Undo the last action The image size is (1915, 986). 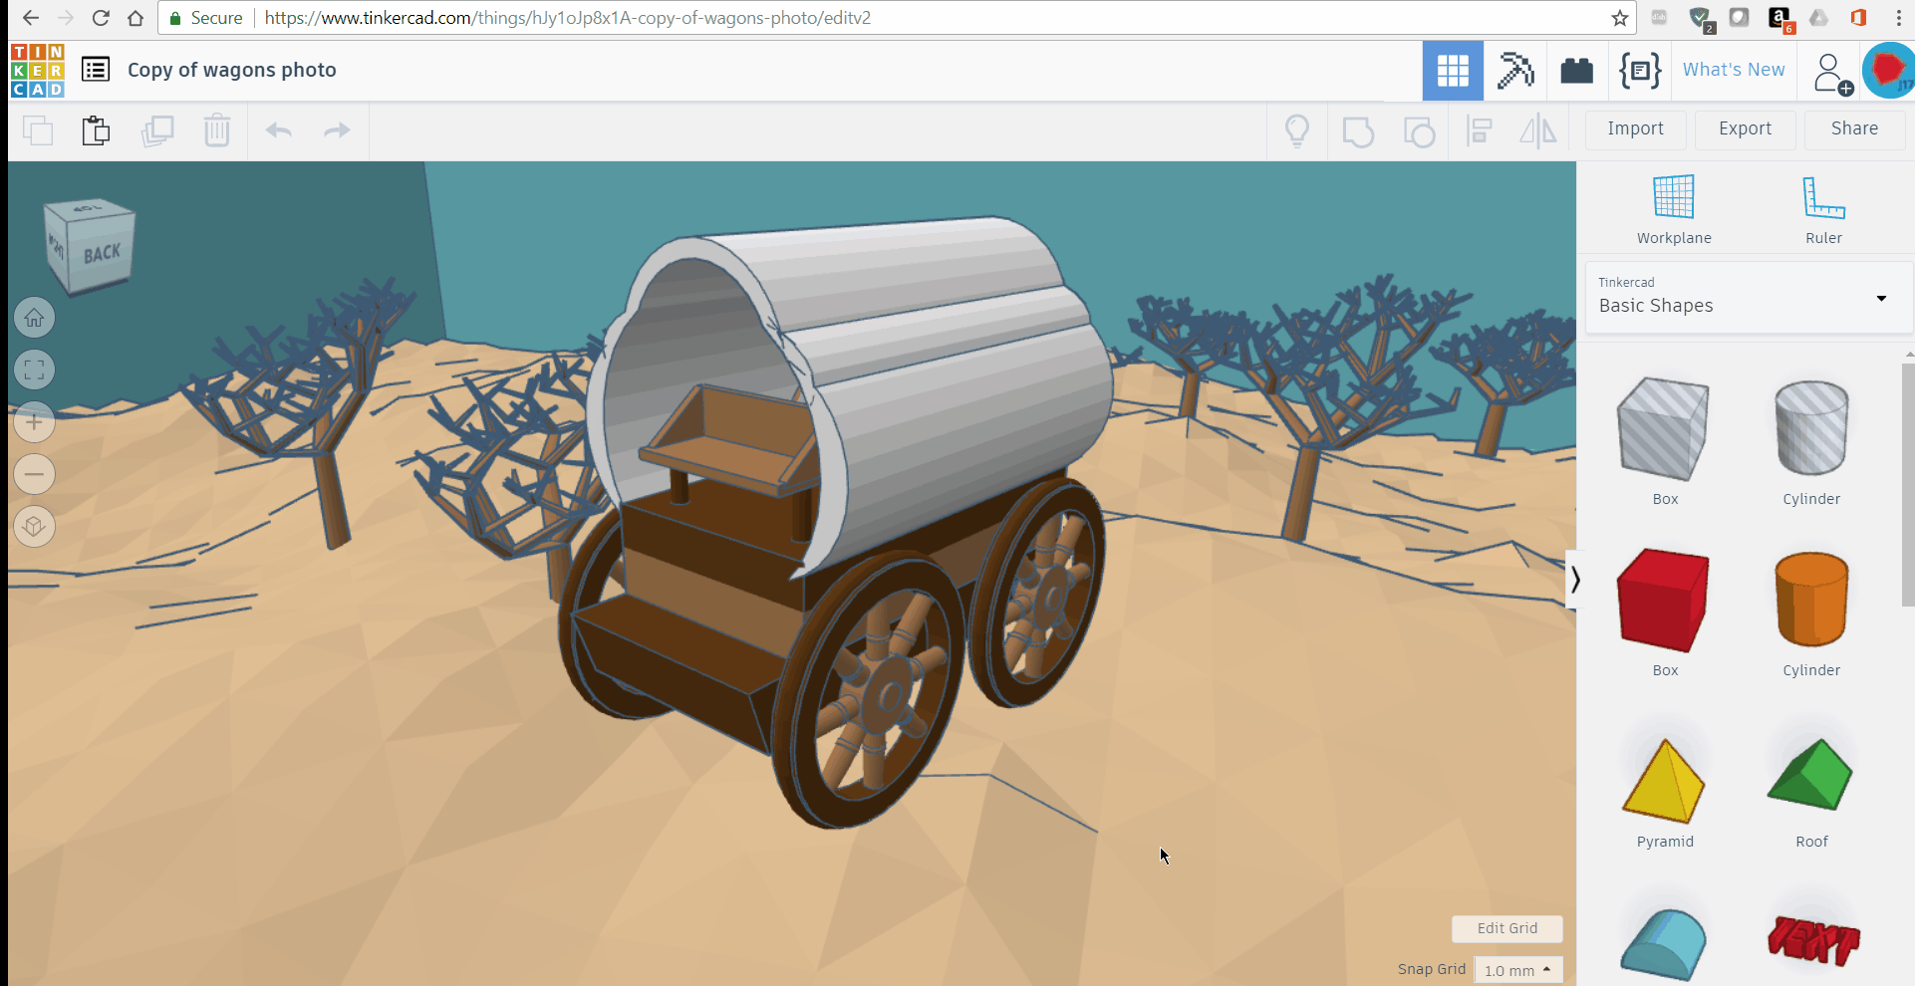point(280,130)
